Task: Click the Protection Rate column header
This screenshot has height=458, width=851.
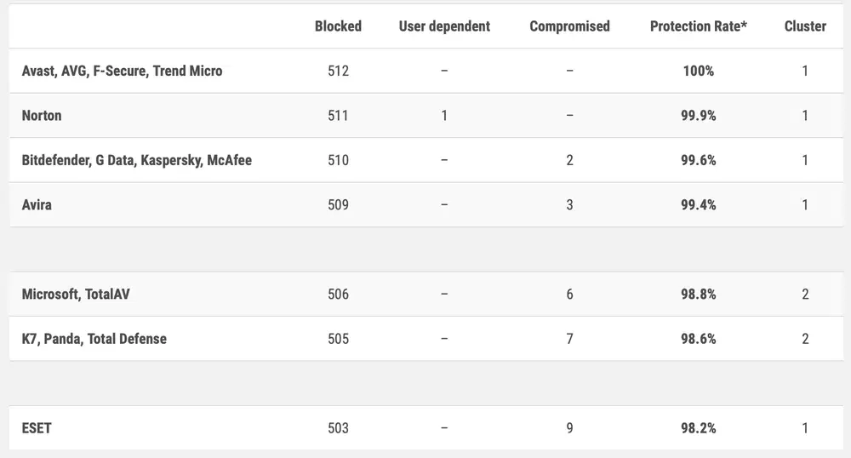Action: point(698,26)
